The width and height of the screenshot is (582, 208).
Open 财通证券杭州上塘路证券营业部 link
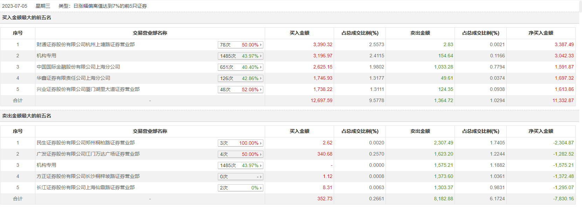pos(86,45)
